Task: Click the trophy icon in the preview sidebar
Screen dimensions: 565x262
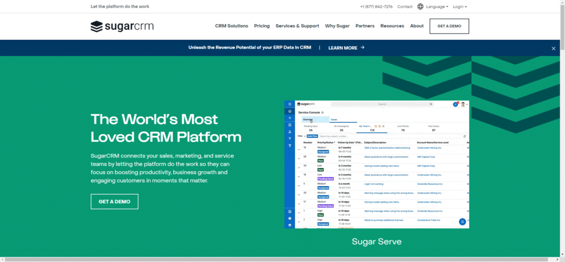Action: click(x=290, y=145)
